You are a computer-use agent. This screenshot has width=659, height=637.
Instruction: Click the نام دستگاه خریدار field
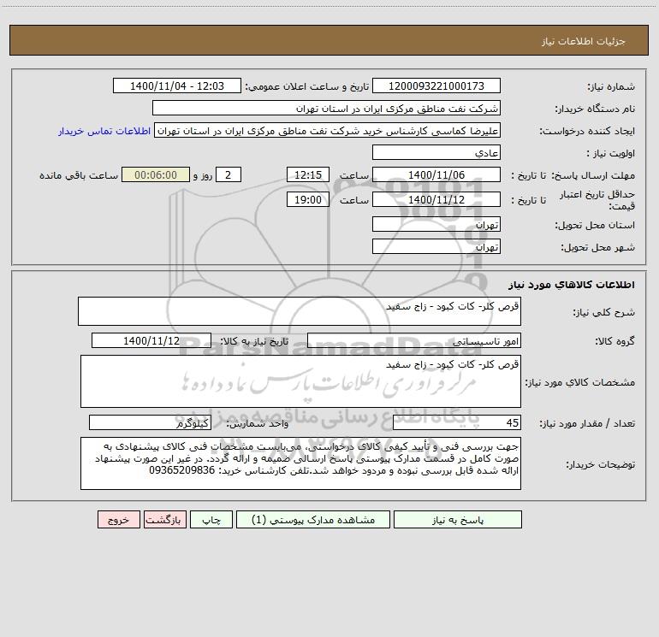pyautogui.click(x=326, y=108)
